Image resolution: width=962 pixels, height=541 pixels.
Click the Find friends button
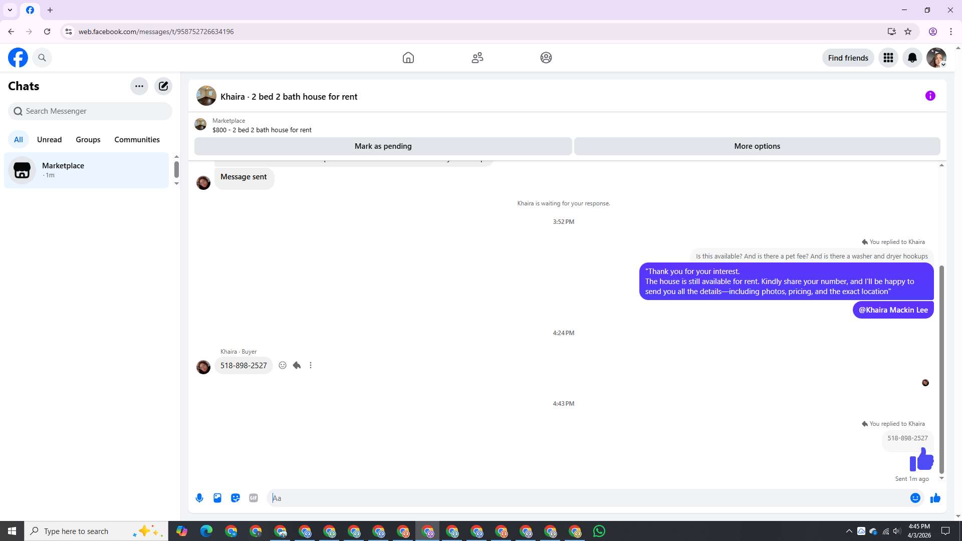point(848,58)
